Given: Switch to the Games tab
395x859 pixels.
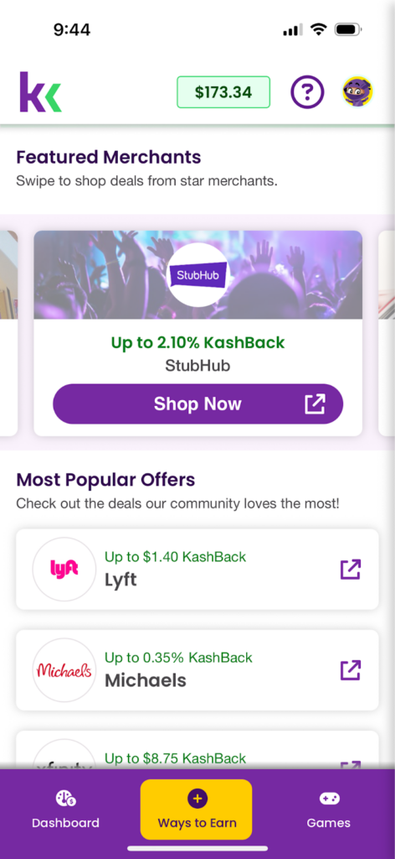Looking at the screenshot, I should (x=329, y=810).
